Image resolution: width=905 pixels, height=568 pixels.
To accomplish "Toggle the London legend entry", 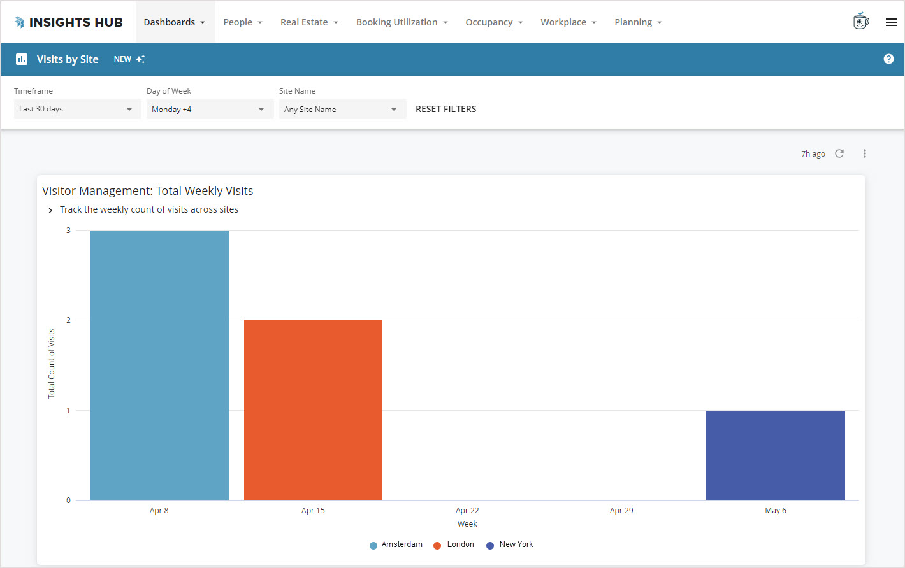I will 454,545.
